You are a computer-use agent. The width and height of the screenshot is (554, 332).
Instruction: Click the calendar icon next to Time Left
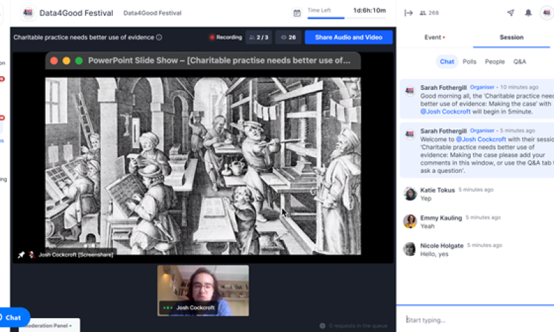tap(297, 12)
